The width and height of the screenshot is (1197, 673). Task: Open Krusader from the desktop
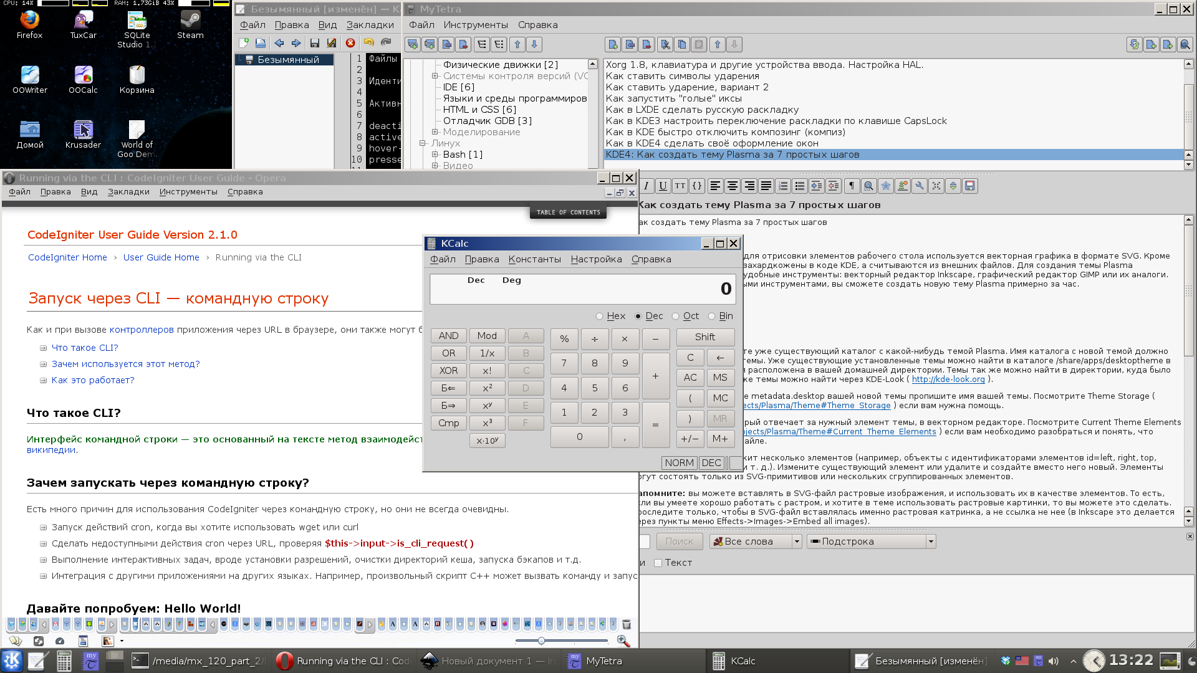coord(83,134)
